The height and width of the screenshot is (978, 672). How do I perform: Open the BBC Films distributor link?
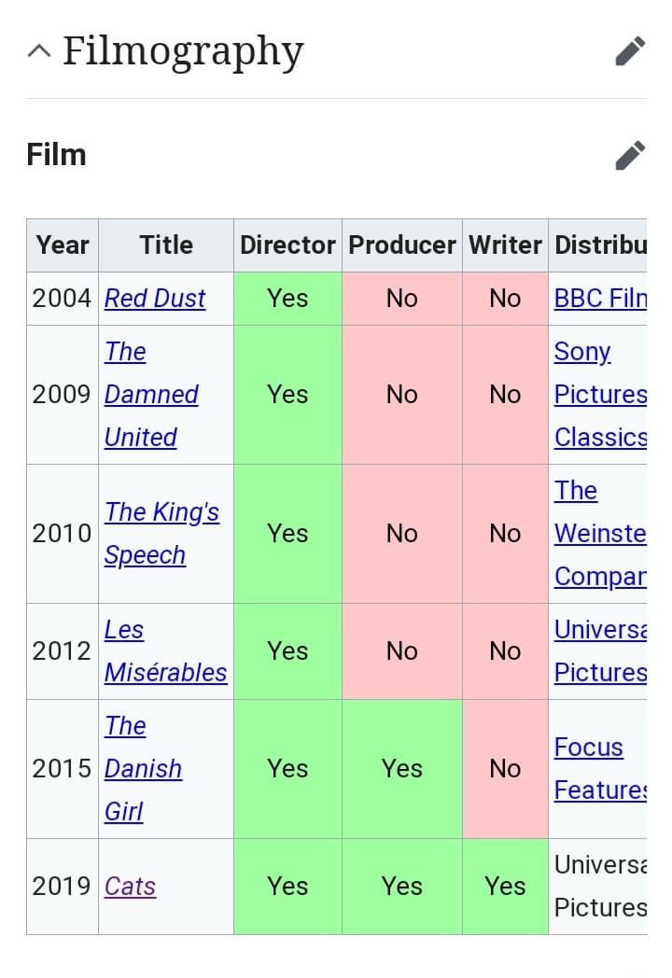click(600, 298)
